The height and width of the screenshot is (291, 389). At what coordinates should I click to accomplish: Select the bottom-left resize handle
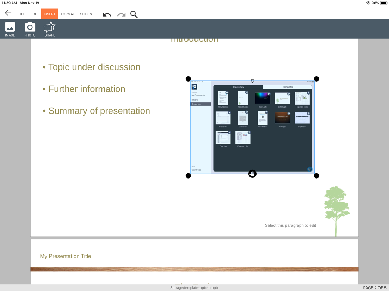tap(188, 176)
